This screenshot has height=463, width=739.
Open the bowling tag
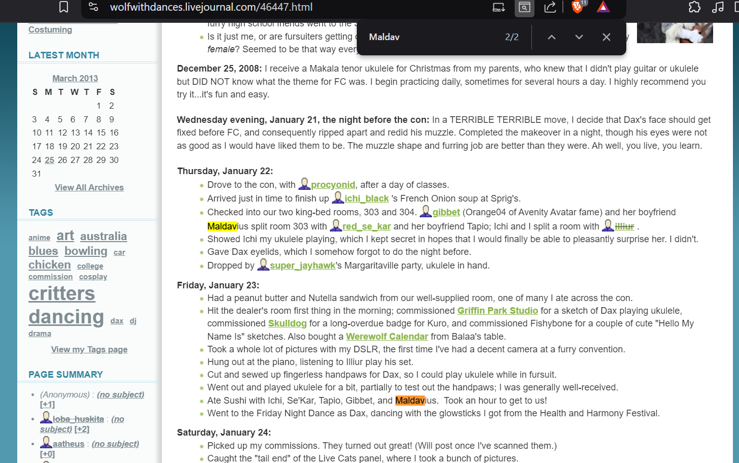click(86, 251)
